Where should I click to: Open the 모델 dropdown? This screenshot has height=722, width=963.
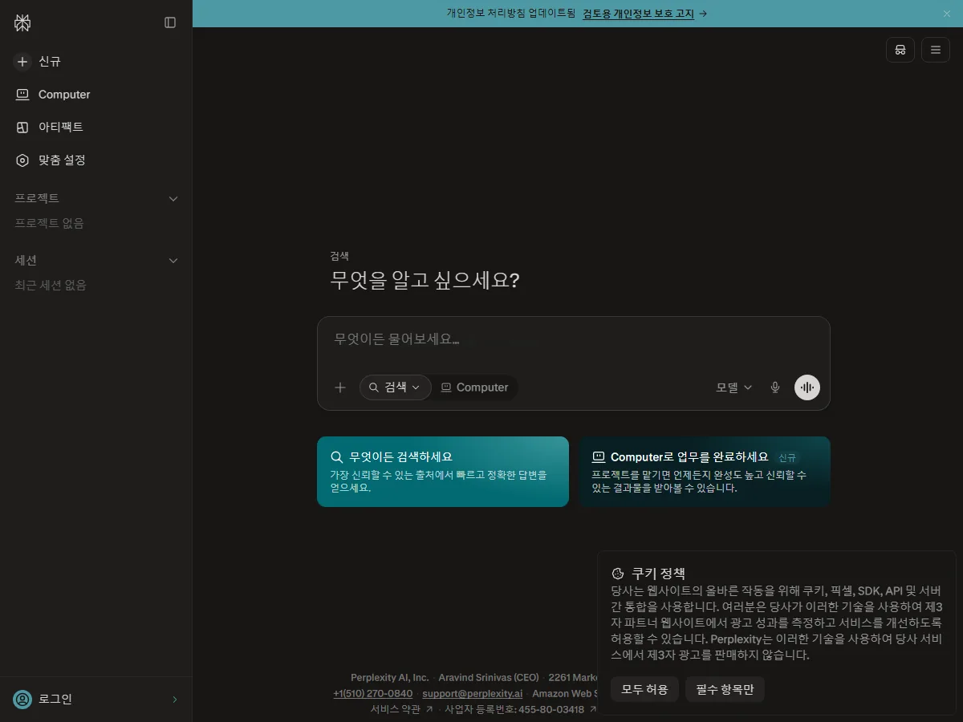(734, 387)
